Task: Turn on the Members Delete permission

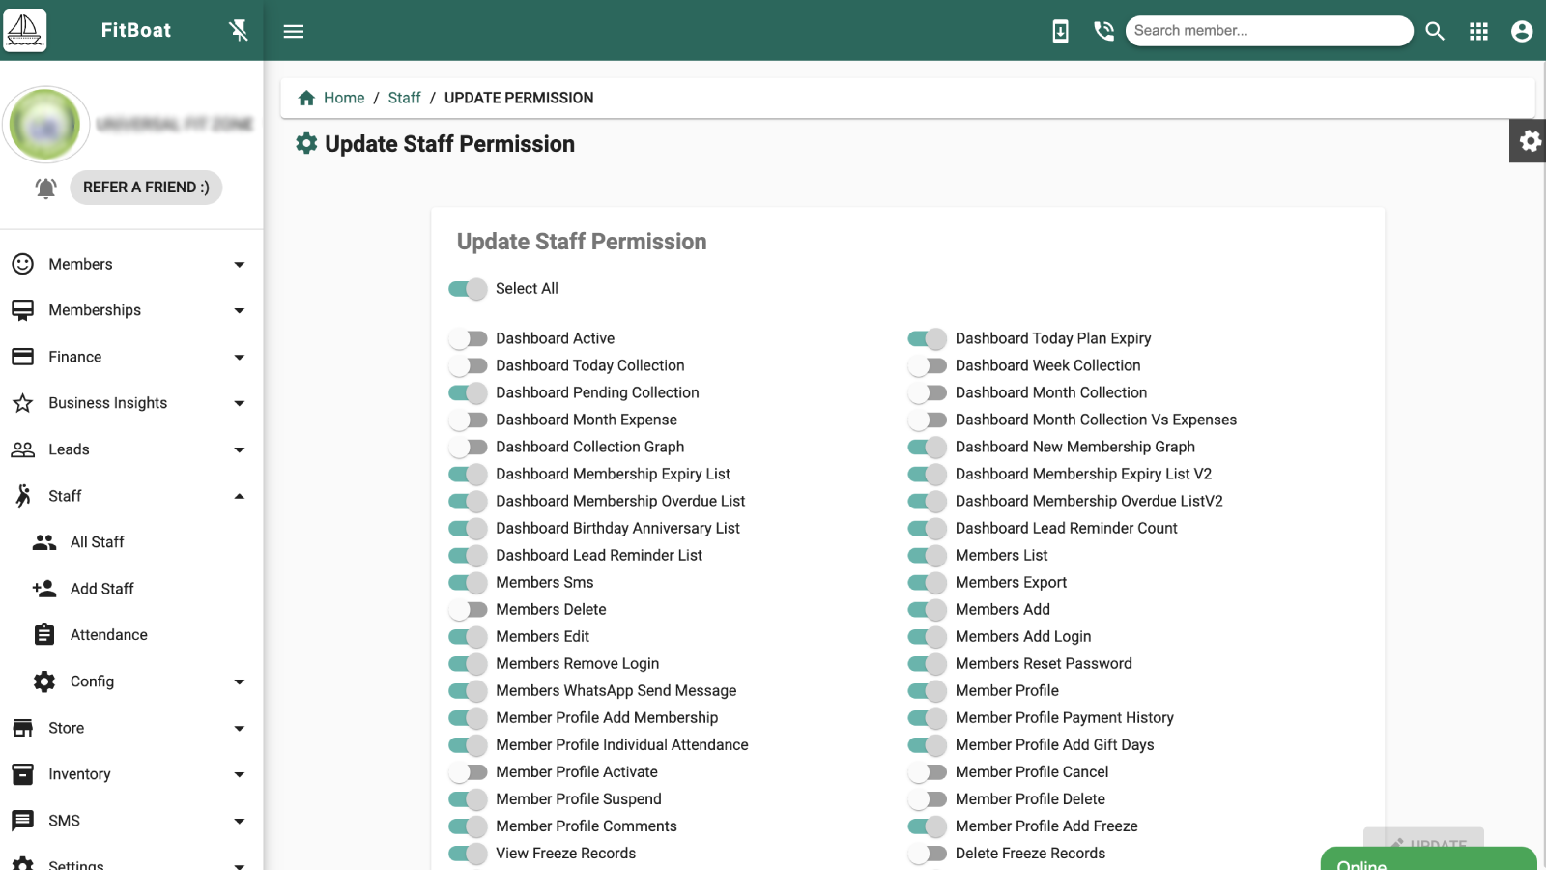Action: point(468,609)
